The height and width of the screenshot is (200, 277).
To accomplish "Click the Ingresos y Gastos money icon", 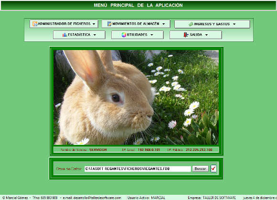I will point(191,24).
